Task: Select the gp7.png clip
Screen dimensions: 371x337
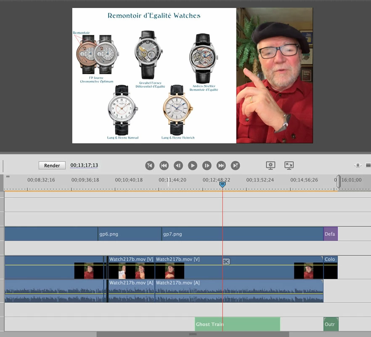Action: (243, 234)
